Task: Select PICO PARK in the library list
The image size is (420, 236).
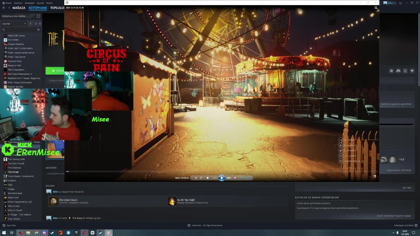Action: pos(13,40)
